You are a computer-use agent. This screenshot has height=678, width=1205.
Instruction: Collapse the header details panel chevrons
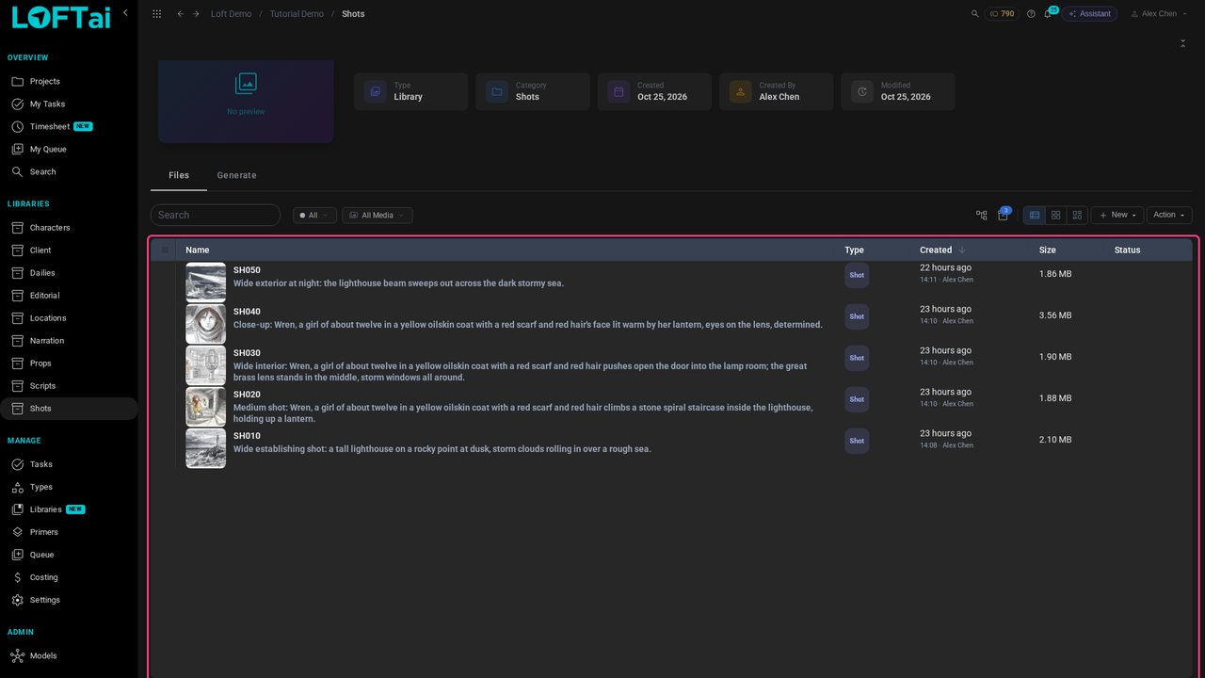point(1182,43)
